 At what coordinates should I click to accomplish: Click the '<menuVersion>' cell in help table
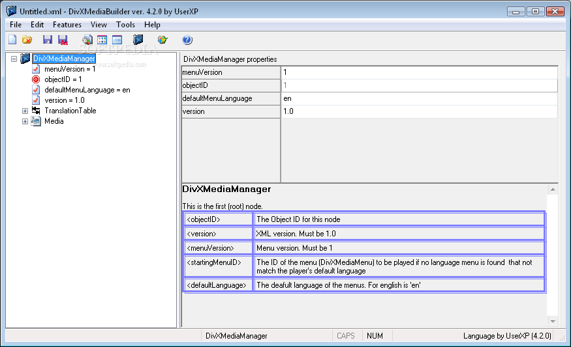218,248
